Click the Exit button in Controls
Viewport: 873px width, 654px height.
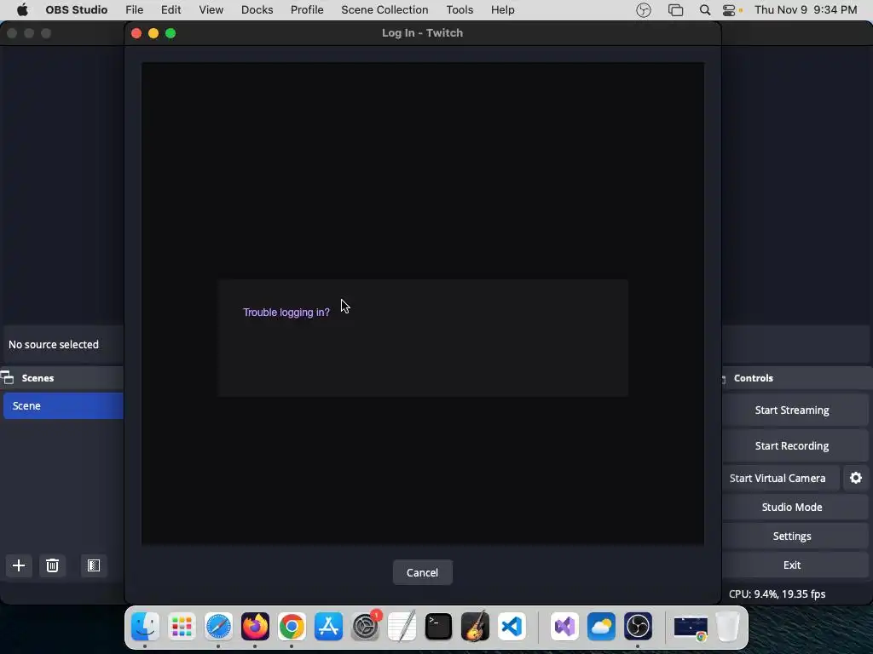792,565
